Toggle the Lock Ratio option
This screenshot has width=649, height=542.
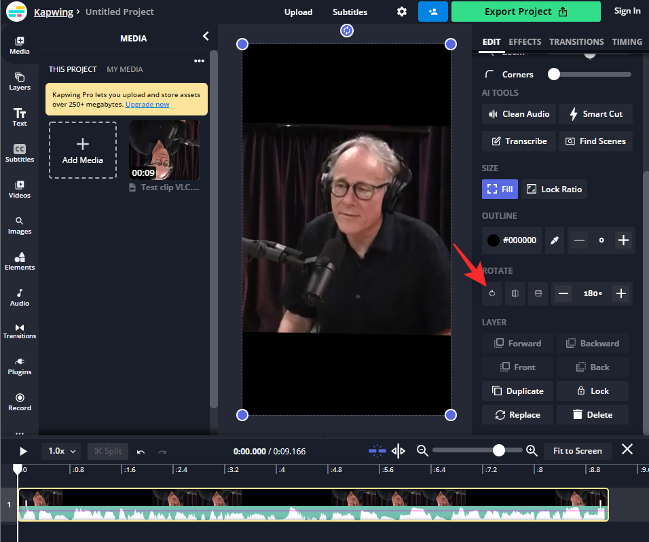[x=554, y=189]
